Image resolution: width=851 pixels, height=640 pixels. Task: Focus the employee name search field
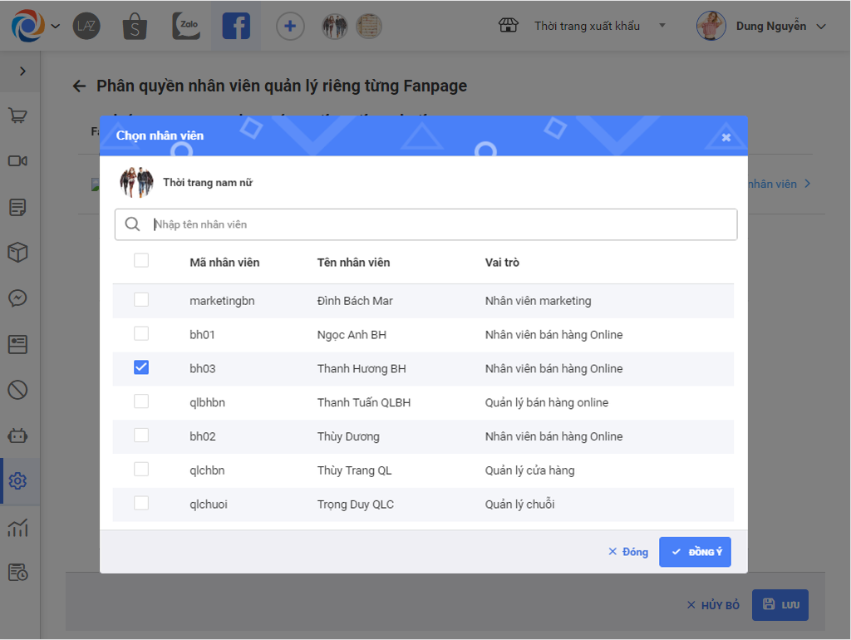click(440, 224)
